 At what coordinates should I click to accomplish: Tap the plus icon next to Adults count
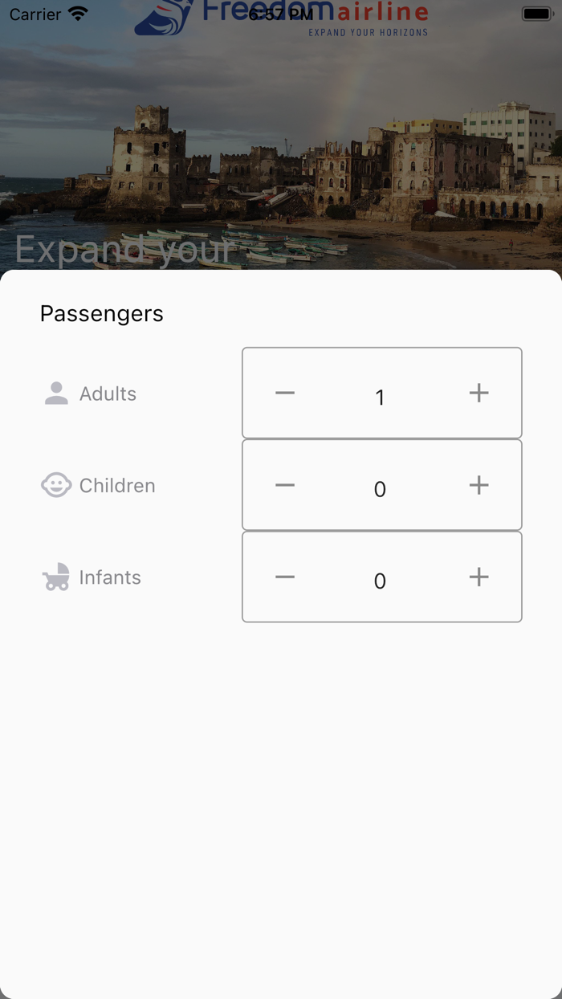pyautogui.click(x=479, y=393)
